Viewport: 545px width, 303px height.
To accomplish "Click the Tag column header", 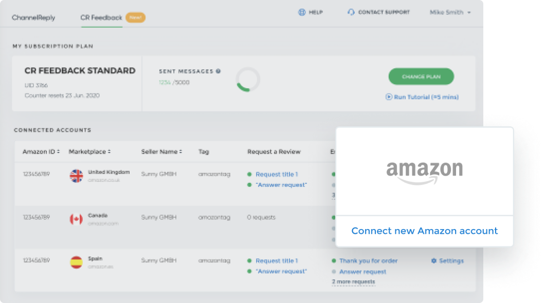I will pos(204,151).
